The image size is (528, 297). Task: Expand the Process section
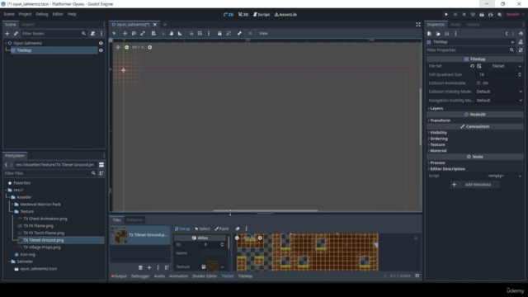pyautogui.click(x=436, y=163)
